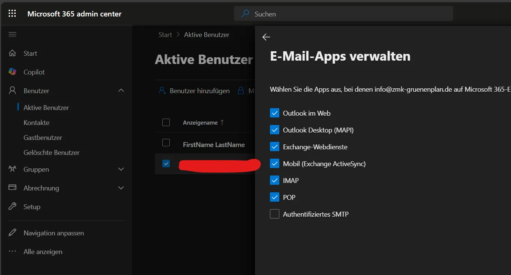Click into the Suchen search field
Image resolution: width=511 pixels, height=275 pixels.
343,14
